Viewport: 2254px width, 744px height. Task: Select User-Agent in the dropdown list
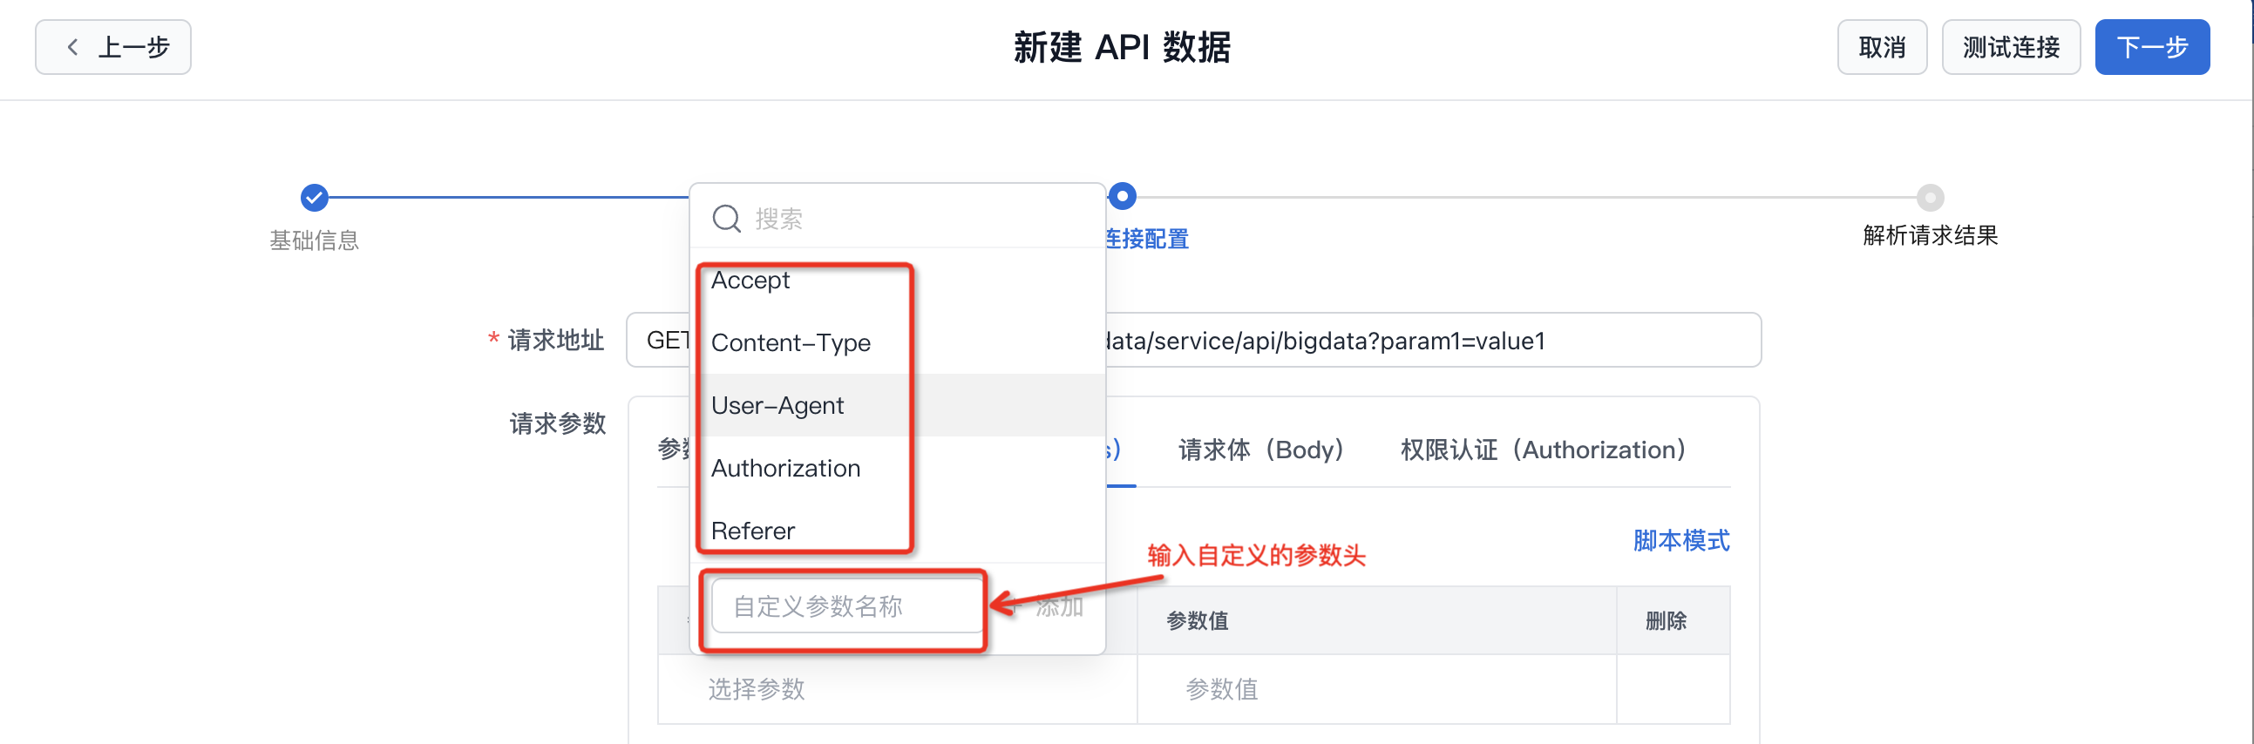777,406
